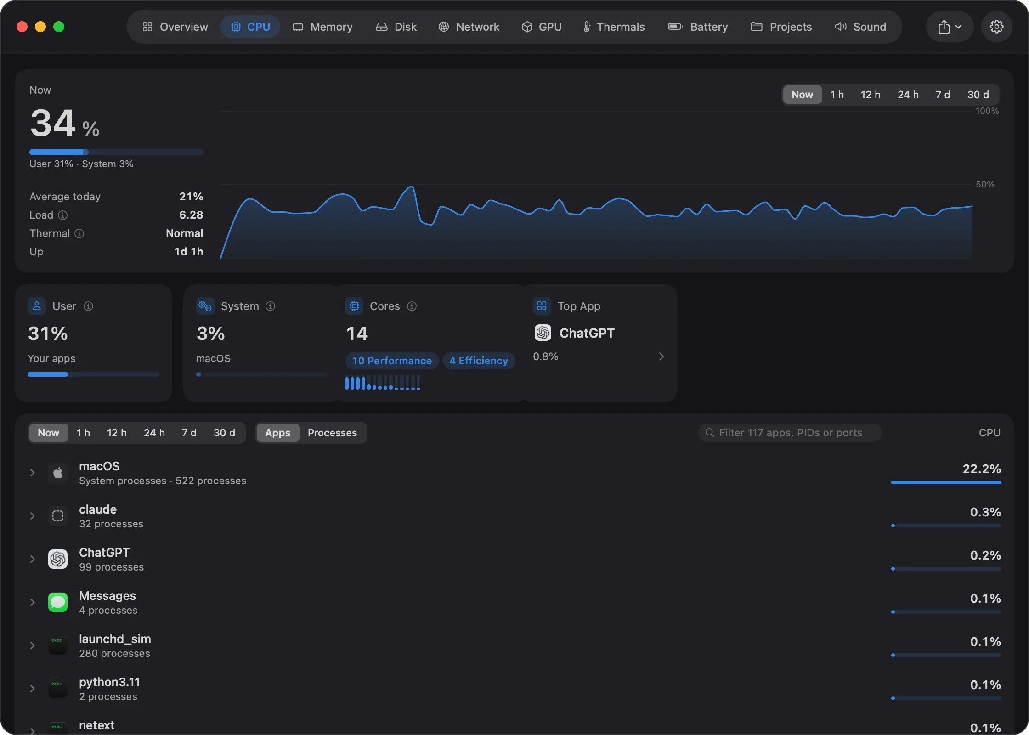Click the Load info icon

click(x=63, y=215)
